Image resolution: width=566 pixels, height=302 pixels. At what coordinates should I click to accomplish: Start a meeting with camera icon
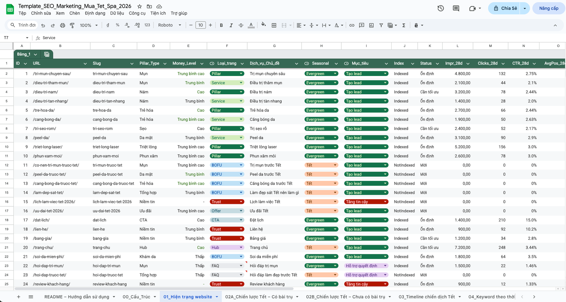(x=472, y=8)
